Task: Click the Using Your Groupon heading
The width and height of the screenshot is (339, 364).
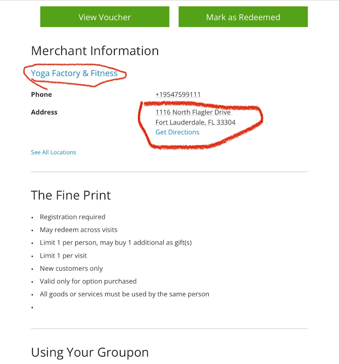Action: click(x=90, y=352)
